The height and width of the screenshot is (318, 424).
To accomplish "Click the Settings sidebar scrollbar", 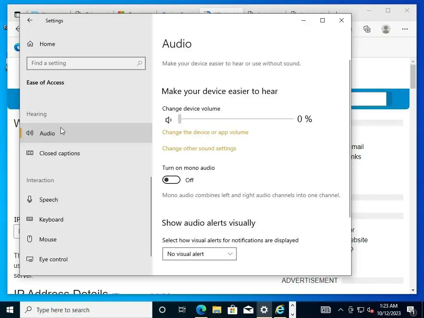I will click(x=151, y=216).
